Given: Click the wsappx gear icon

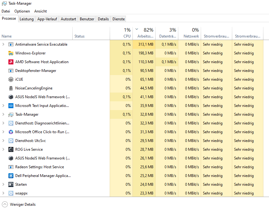Looking at the screenshot, I should [11, 193].
